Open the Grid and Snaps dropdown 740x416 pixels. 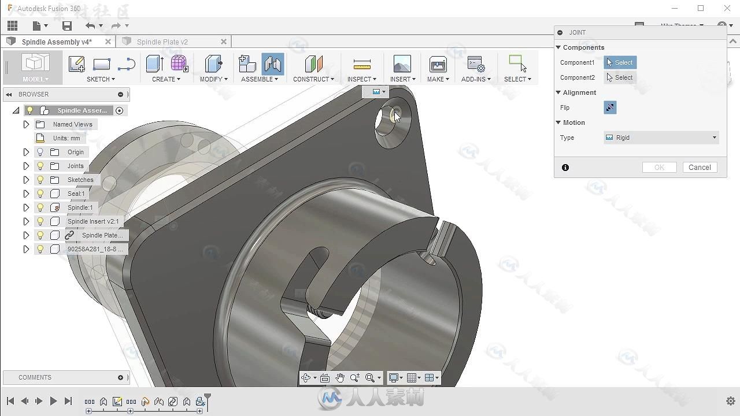click(413, 378)
